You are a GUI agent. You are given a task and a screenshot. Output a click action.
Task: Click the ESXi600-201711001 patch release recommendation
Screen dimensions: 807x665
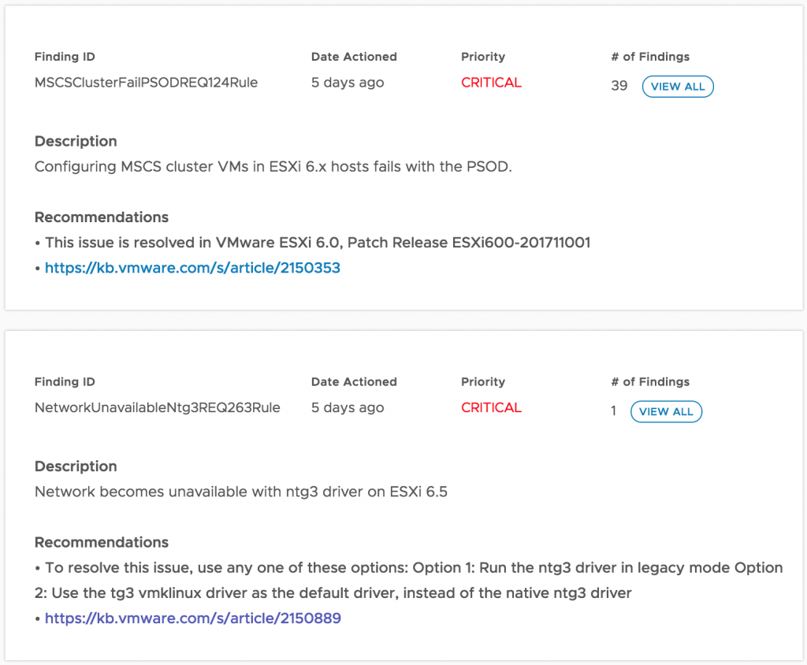[x=318, y=243]
